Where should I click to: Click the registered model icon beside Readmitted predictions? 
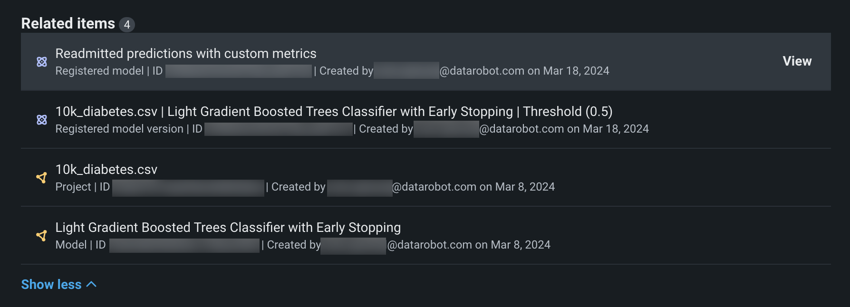point(42,62)
